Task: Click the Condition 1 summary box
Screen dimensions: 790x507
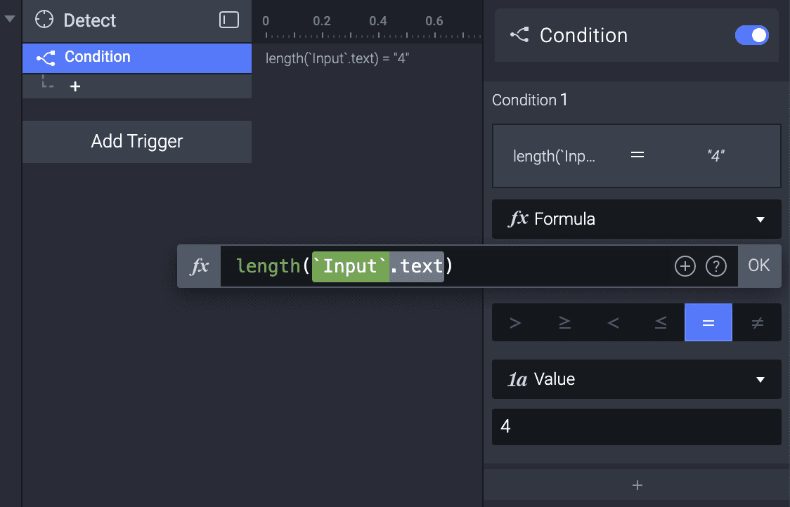Action: (636, 156)
